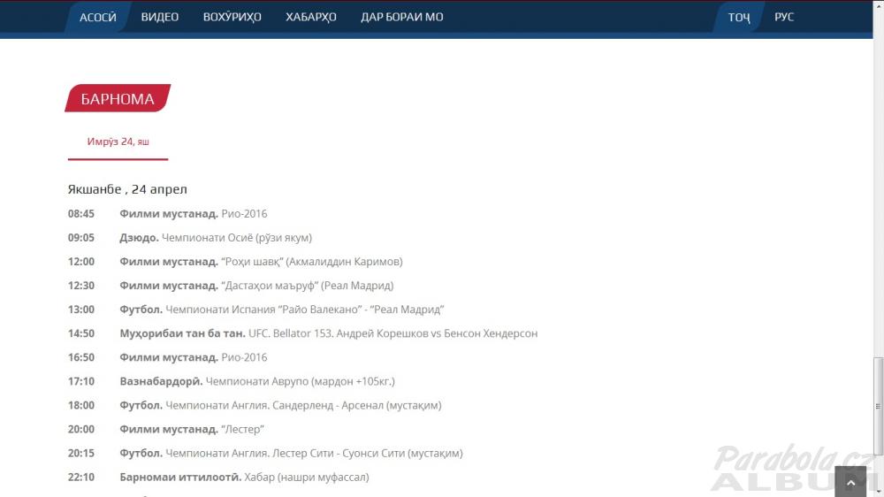The image size is (884, 497).
Task: Click the scroll-to-top arrow button
Action: [x=850, y=482]
